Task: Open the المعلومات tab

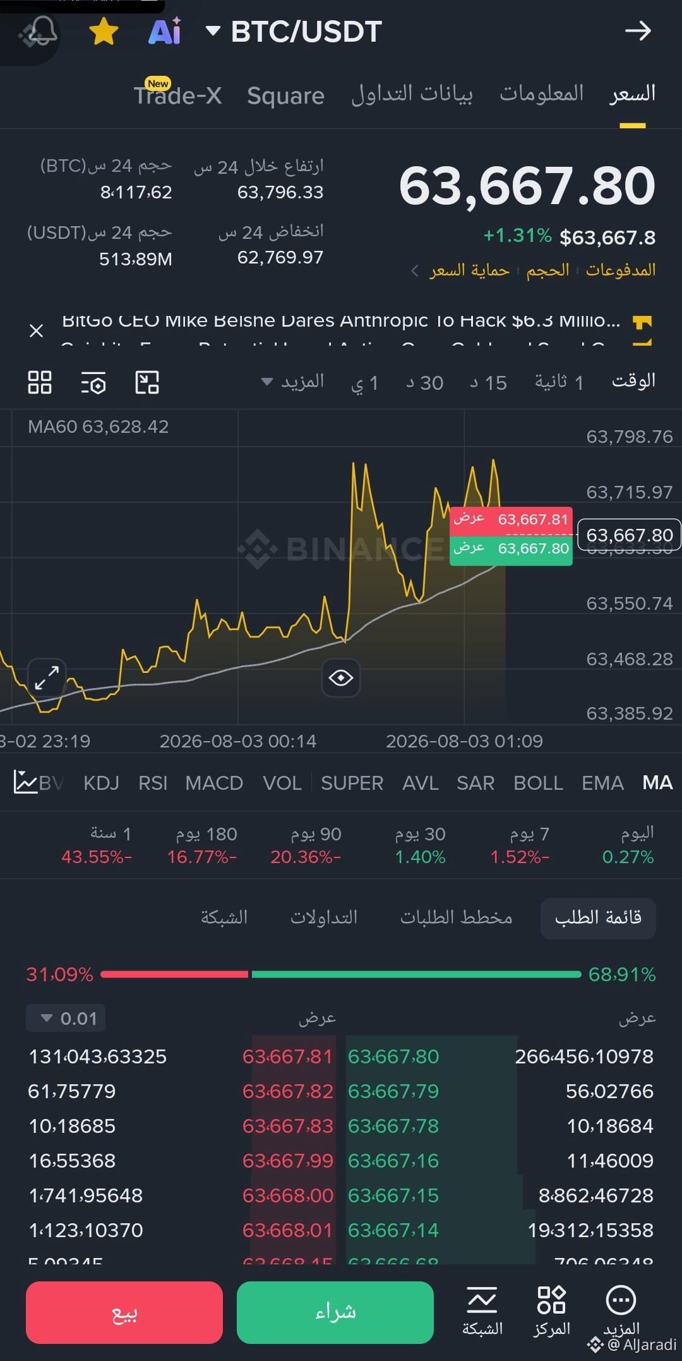Action: [542, 94]
